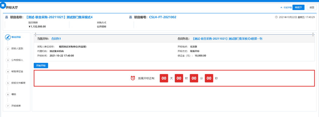The height and width of the screenshot is (117, 319).
Task: Click the icon left of 项目名称
Action: coord(7,17)
